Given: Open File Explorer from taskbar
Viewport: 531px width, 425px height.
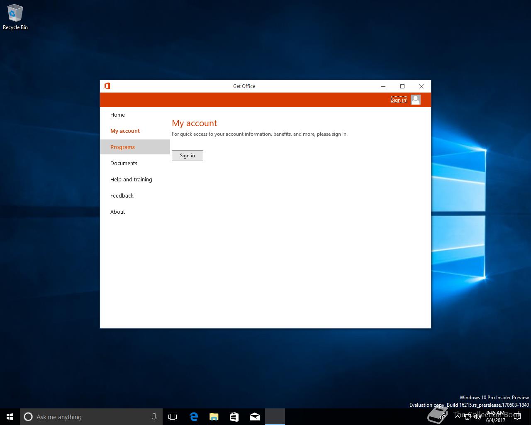Looking at the screenshot, I should point(214,417).
